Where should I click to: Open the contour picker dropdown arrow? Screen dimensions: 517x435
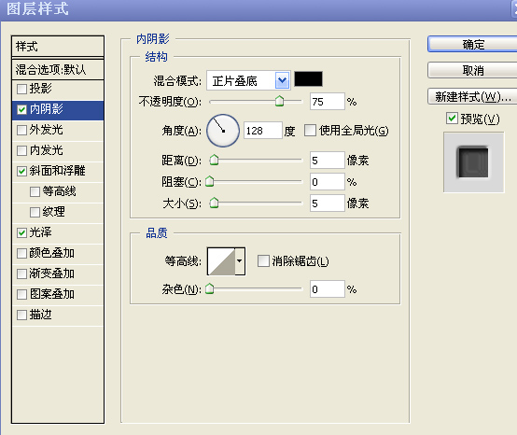point(240,261)
